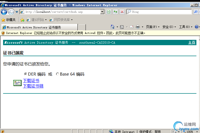Expand the Home button dropdown arrow
Image resolution: width=200 pixels, height=133 pixels.
[117, 27]
